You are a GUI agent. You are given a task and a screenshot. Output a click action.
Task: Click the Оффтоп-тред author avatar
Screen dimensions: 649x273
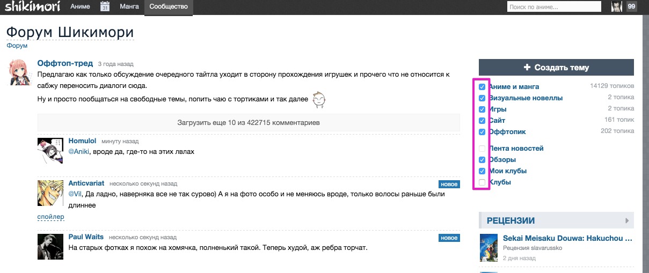(x=20, y=72)
